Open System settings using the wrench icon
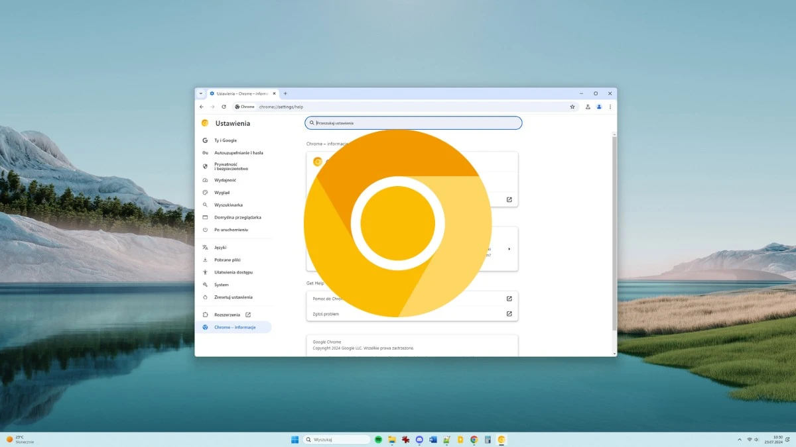This screenshot has width=796, height=447. [205, 285]
